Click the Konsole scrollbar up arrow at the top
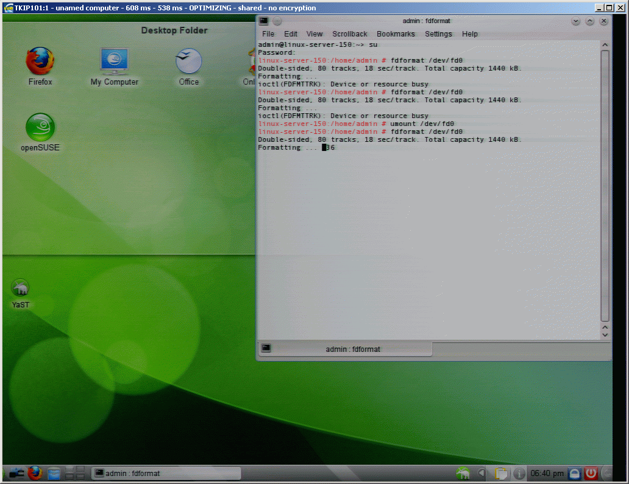The height and width of the screenshot is (484, 629). tap(605, 45)
